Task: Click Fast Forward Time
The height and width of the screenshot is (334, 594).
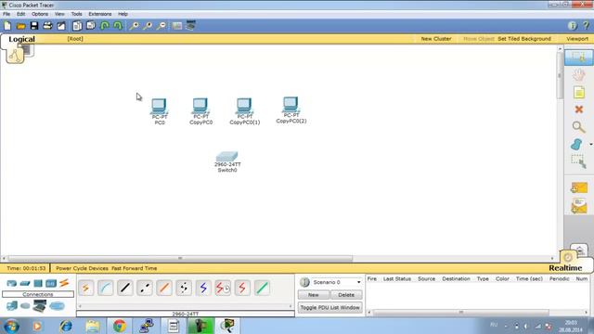Action: [x=134, y=268]
